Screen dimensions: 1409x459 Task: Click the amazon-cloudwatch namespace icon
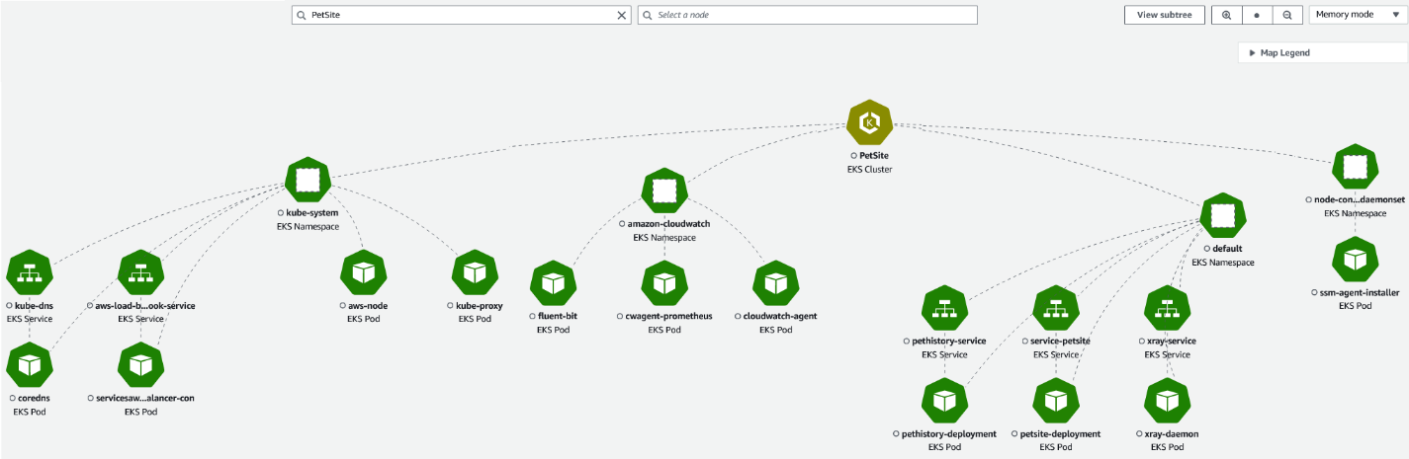664,191
